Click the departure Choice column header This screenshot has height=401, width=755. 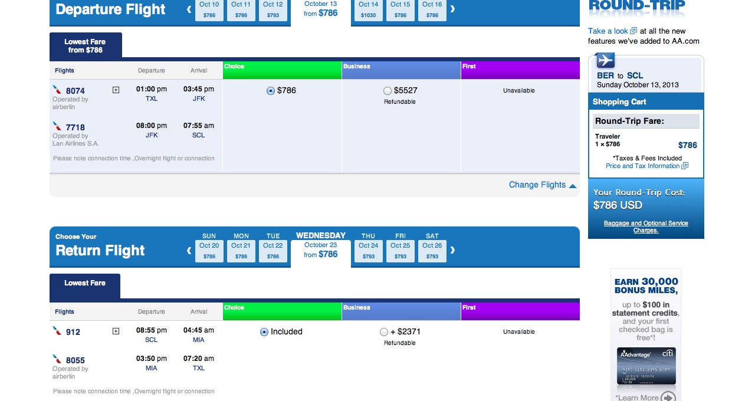click(282, 70)
